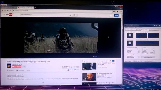This screenshot has width=161, height=90.
Task: Click the YouTube search input field
Action: tap(45, 15)
